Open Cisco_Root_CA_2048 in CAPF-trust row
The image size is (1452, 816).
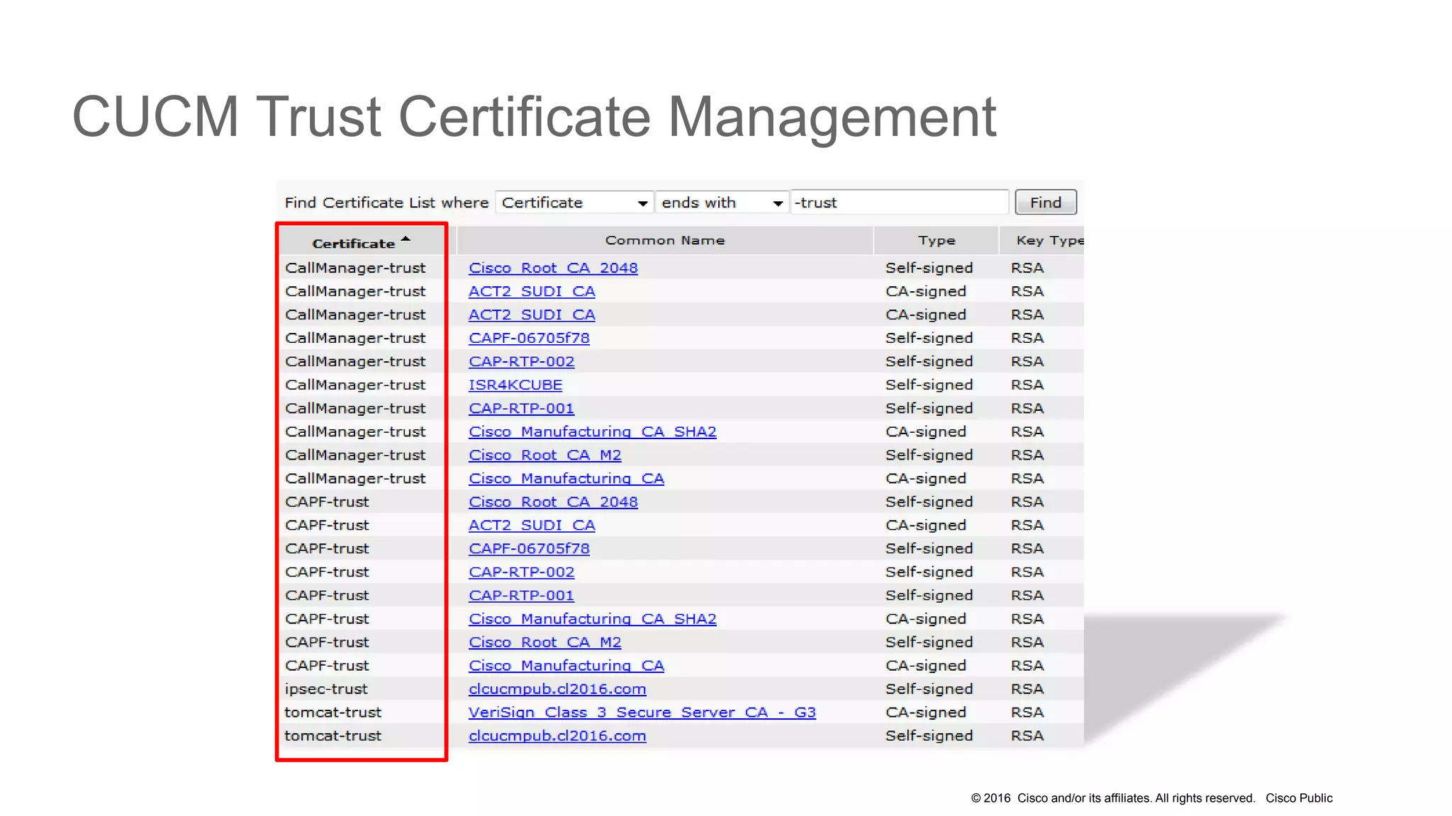point(553,501)
